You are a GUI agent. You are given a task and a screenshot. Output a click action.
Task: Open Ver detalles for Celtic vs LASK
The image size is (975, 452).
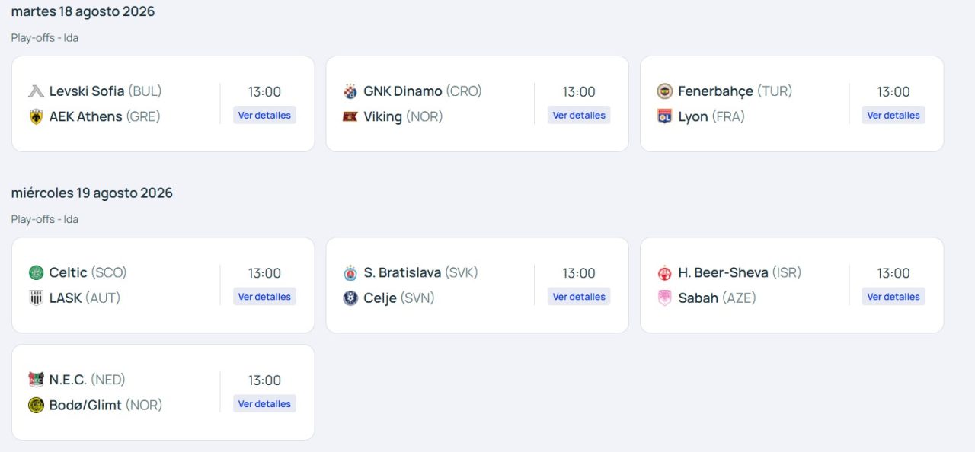[x=264, y=297]
